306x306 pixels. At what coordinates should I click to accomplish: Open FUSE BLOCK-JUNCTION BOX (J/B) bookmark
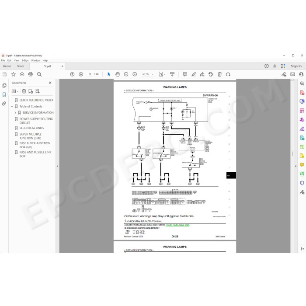(35, 145)
